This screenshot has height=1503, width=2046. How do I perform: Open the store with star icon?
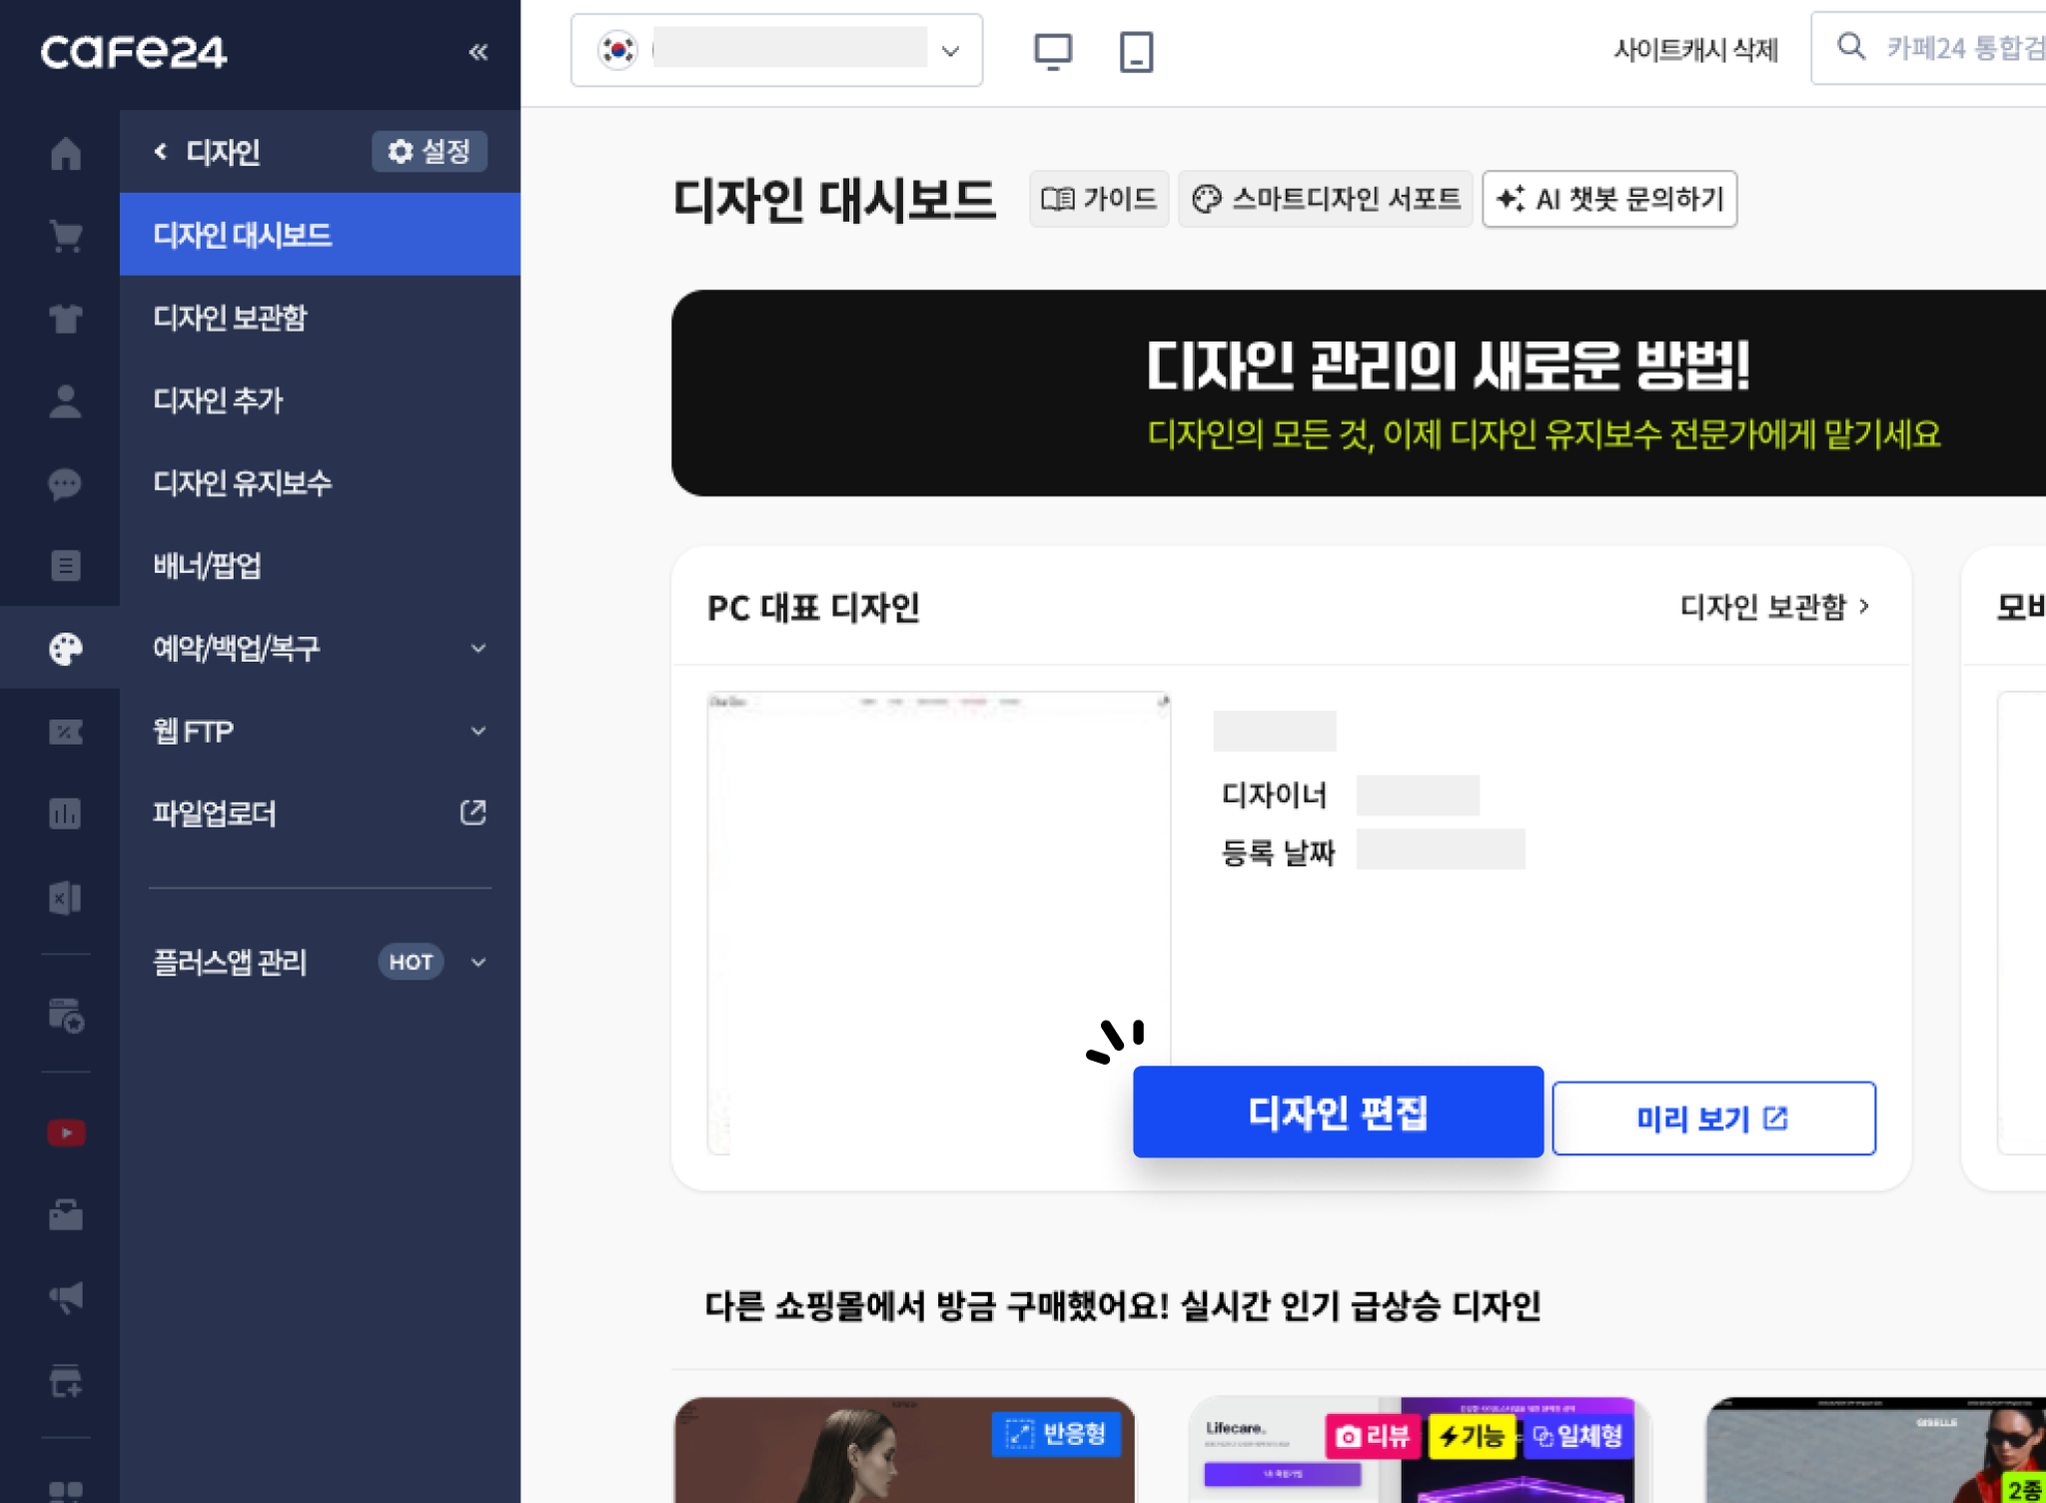pyautogui.click(x=66, y=1015)
